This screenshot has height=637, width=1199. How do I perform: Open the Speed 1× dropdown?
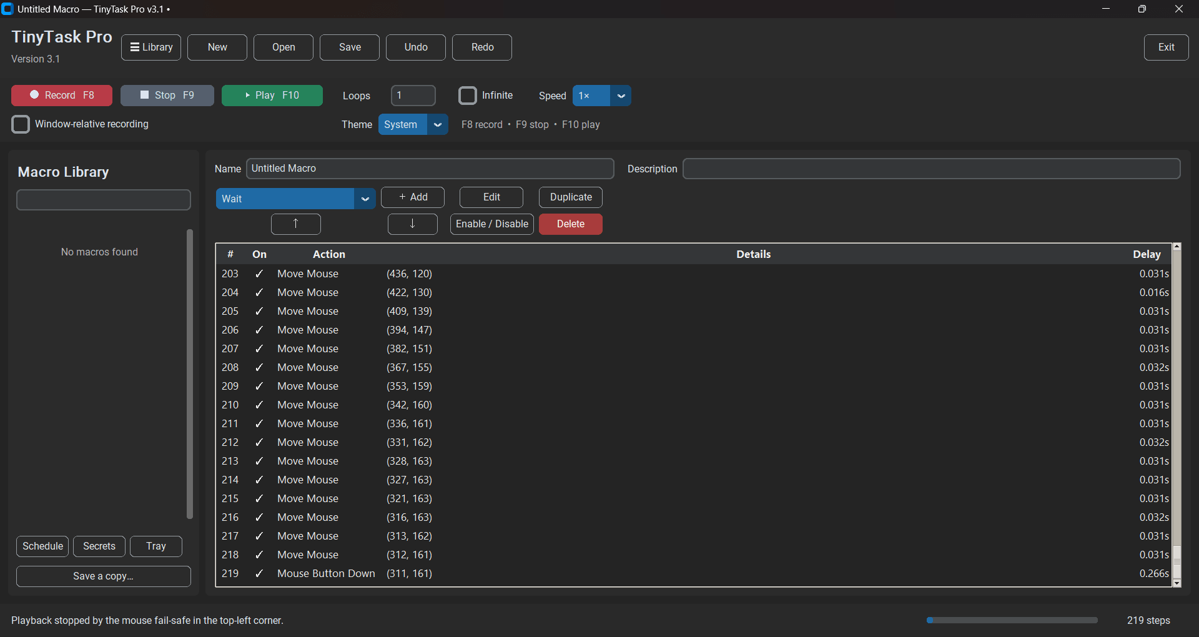point(602,96)
